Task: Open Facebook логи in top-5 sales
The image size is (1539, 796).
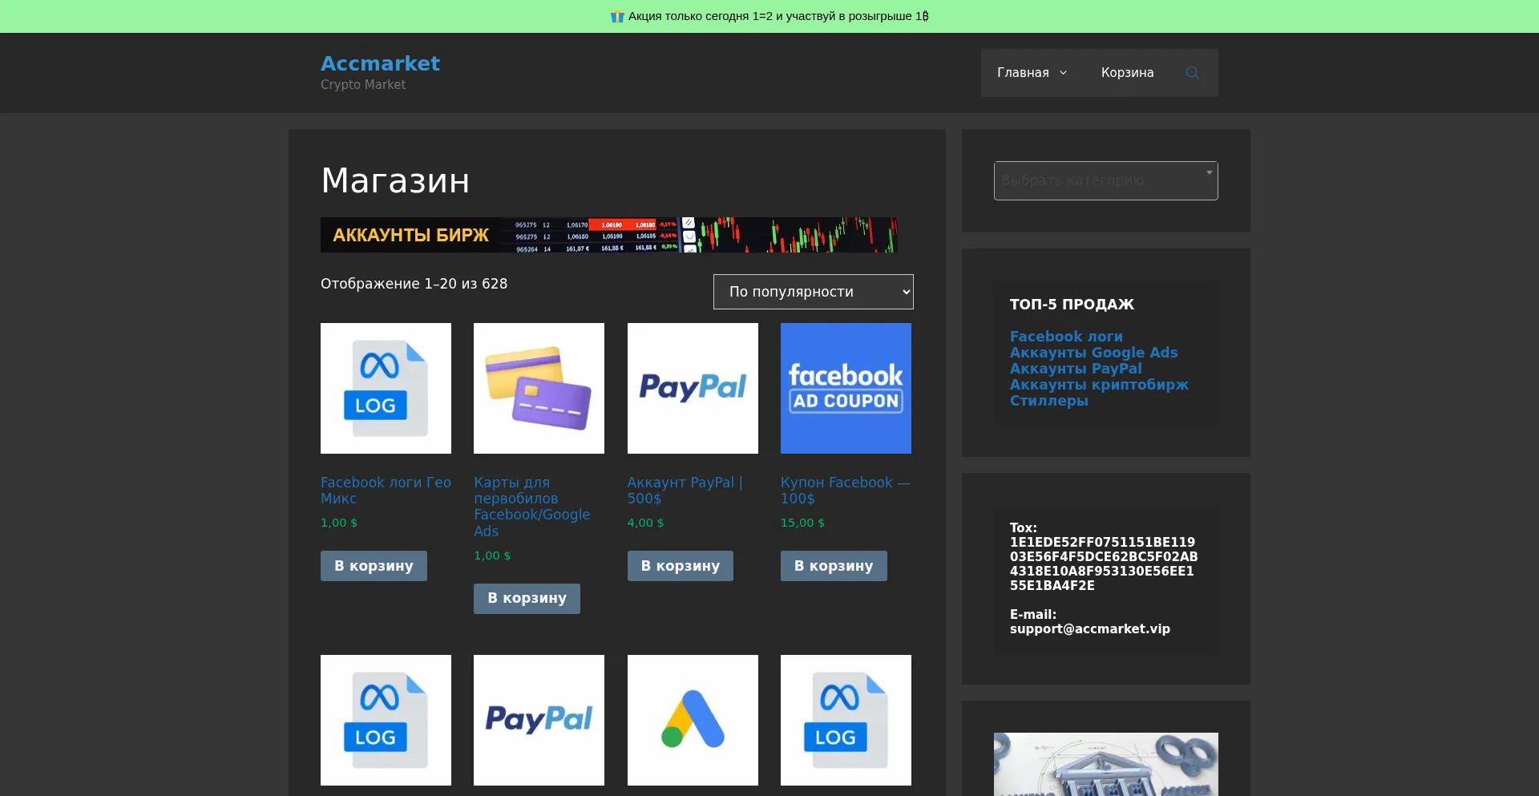Action: click(x=1066, y=337)
